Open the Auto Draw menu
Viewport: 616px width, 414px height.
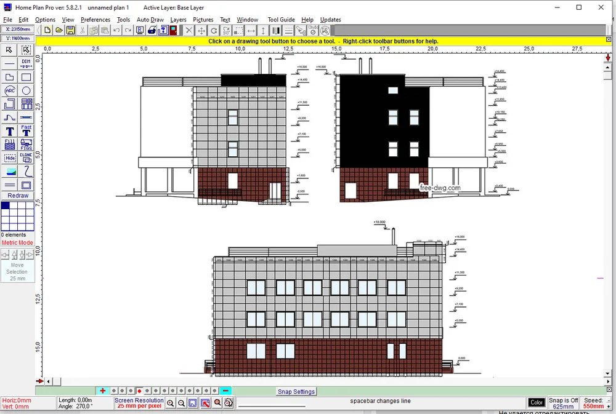click(x=150, y=20)
